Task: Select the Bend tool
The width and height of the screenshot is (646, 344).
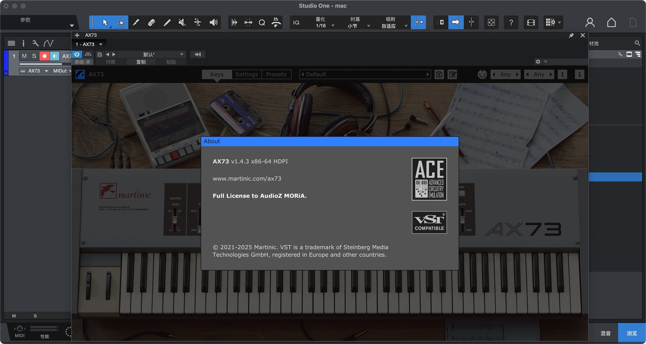Action: (x=198, y=23)
